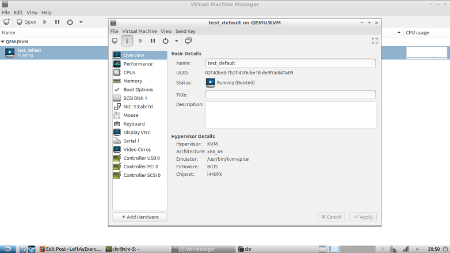This screenshot has width=450, height=253.
Task: Click Open button in Manager toolbar
Action: pos(26,22)
